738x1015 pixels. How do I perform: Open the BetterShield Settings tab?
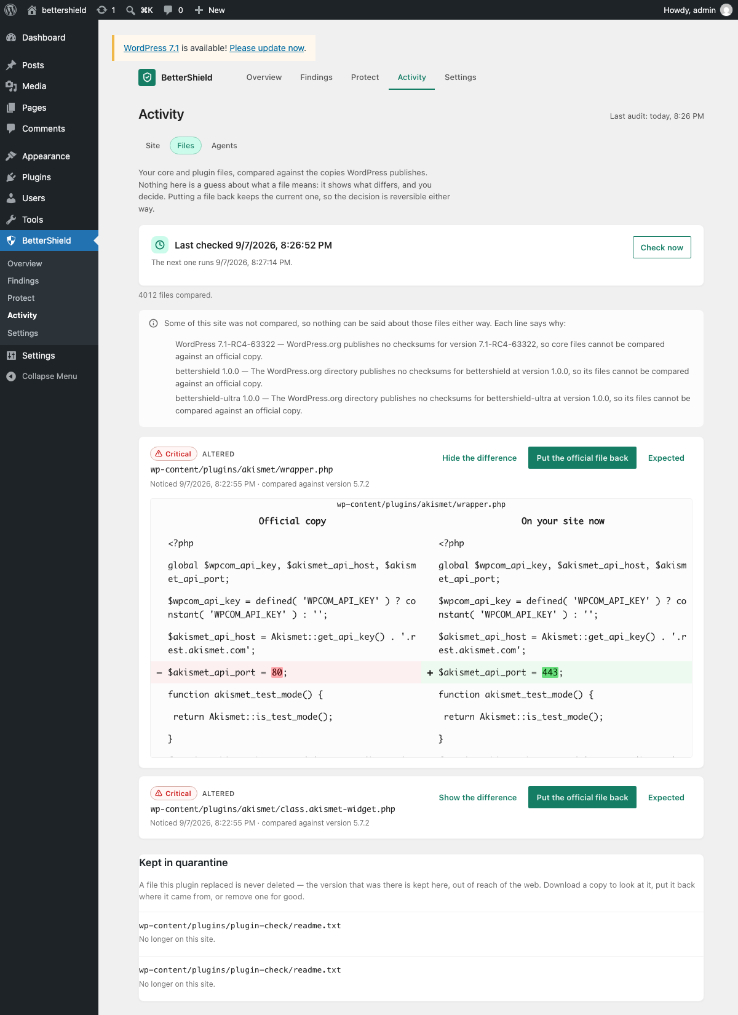[460, 78]
